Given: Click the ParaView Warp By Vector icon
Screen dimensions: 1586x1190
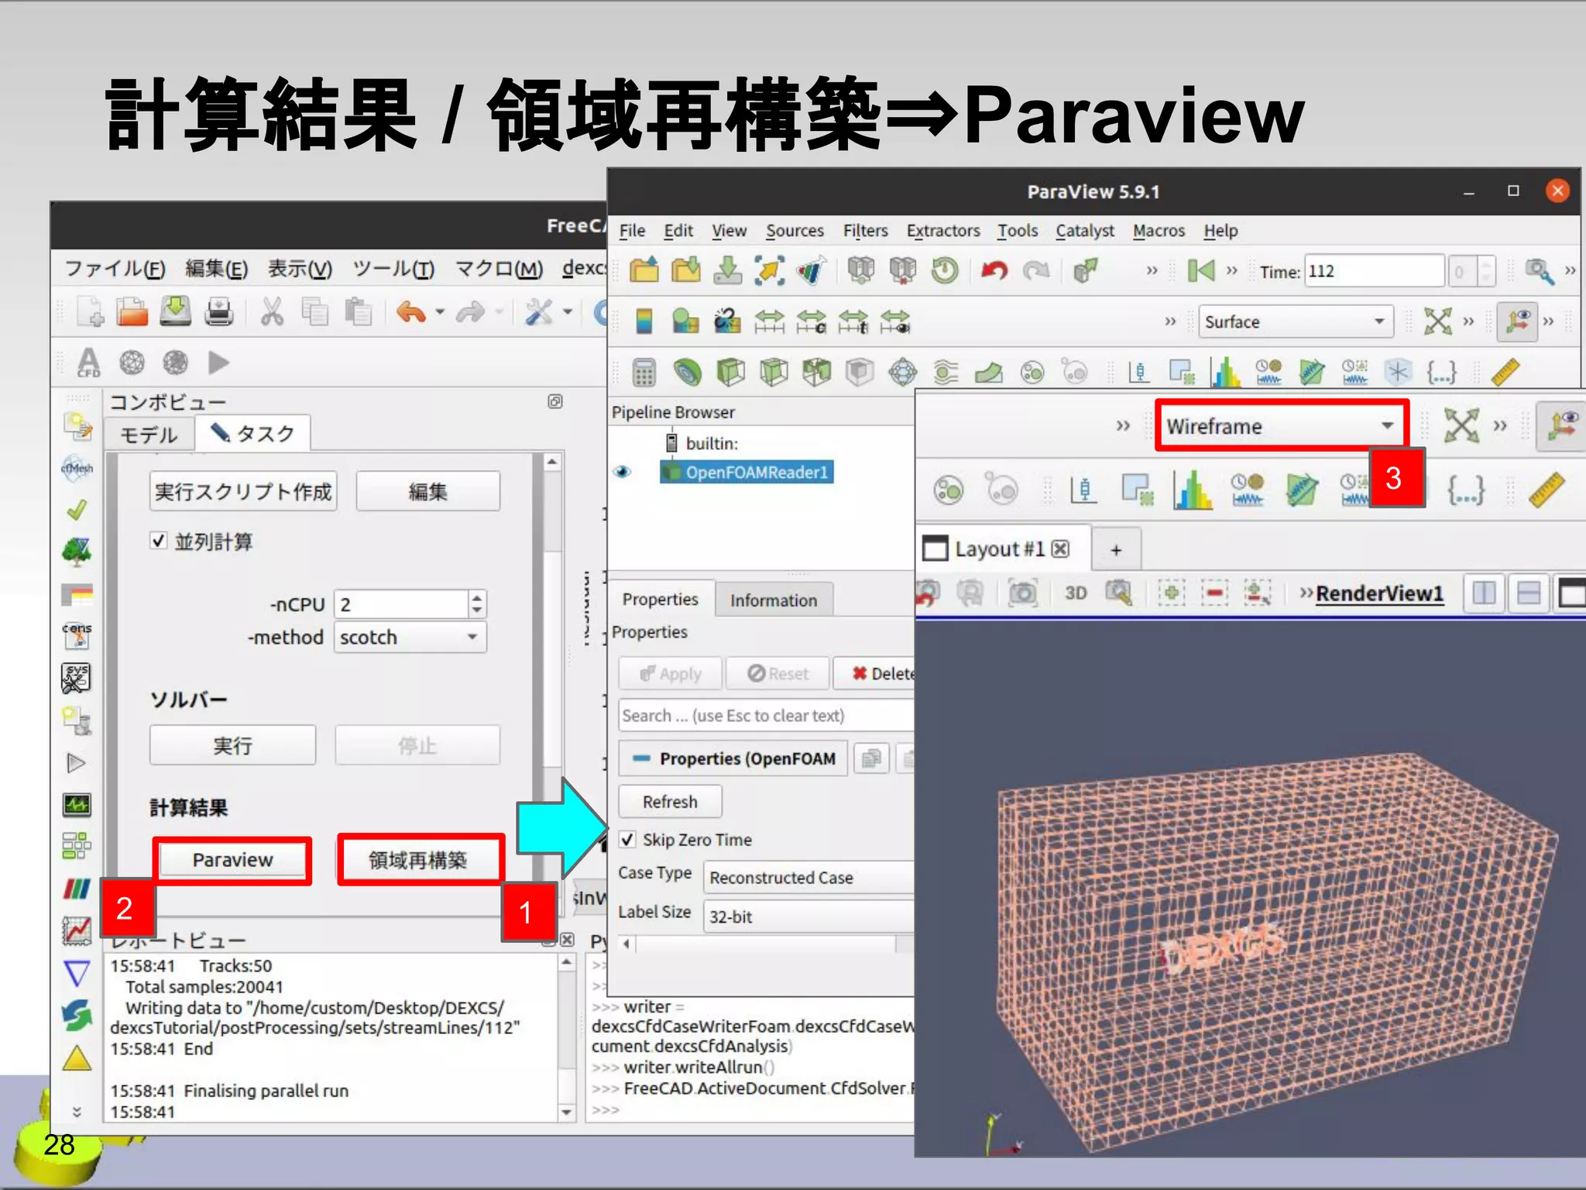Looking at the screenshot, I should 989,373.
